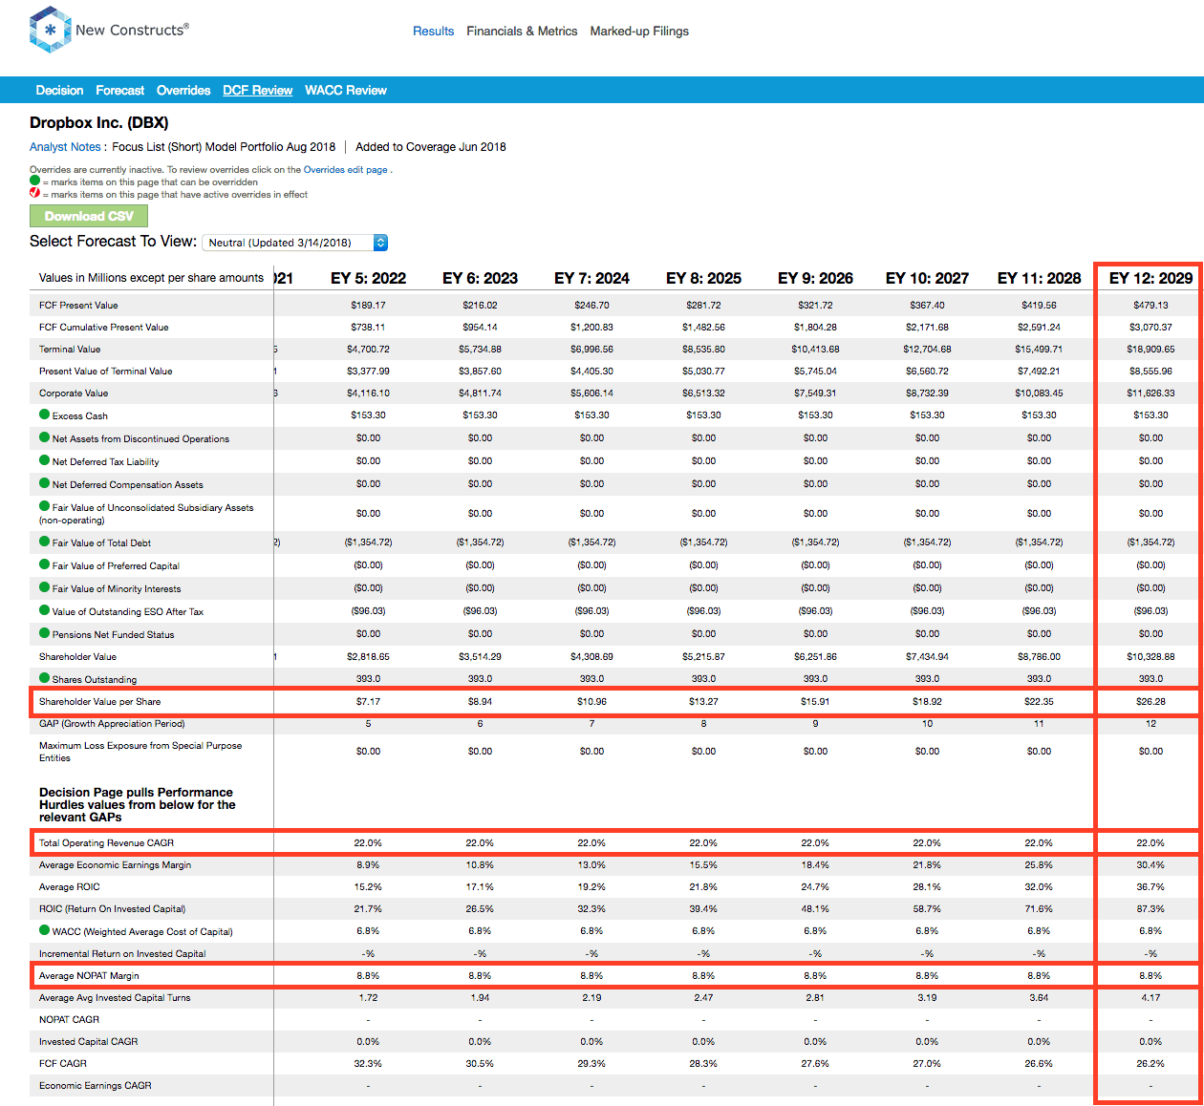
Task: Click the Dropbox Inc. (DBX) heading
Action: 99,122
